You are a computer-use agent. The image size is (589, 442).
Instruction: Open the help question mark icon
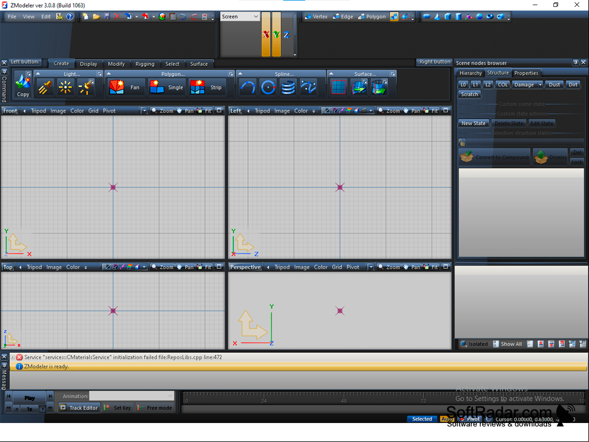tap(70, 17)
